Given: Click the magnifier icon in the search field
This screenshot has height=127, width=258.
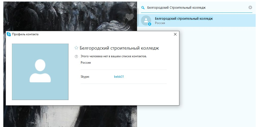Looking at the screenshot, I should 143,8.
